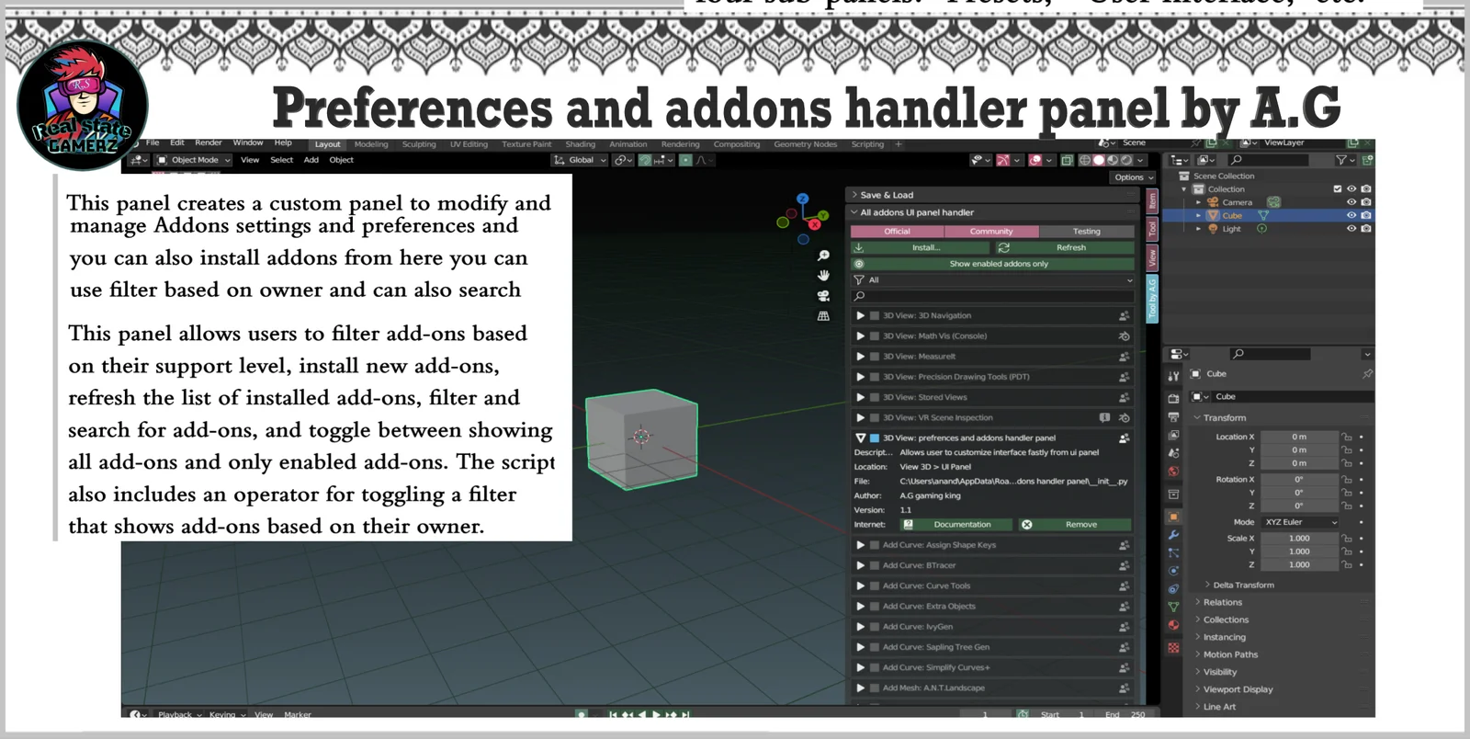Screen dimensions: 1470x739
Task: Open the Render properties tab icon
Action: (1173, 398)
